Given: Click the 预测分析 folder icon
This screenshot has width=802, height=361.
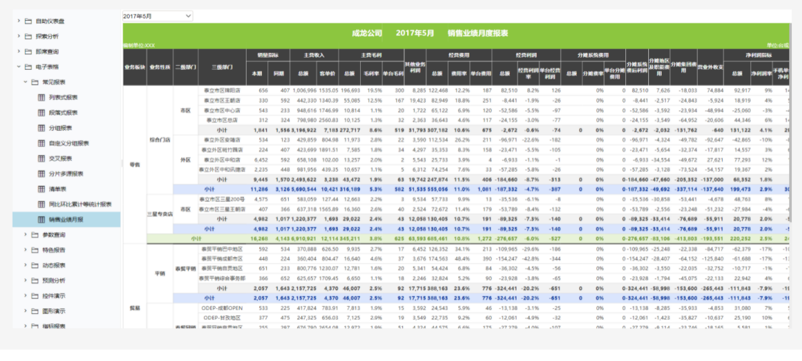Looking at the screenshot, I should coord(34,281).
